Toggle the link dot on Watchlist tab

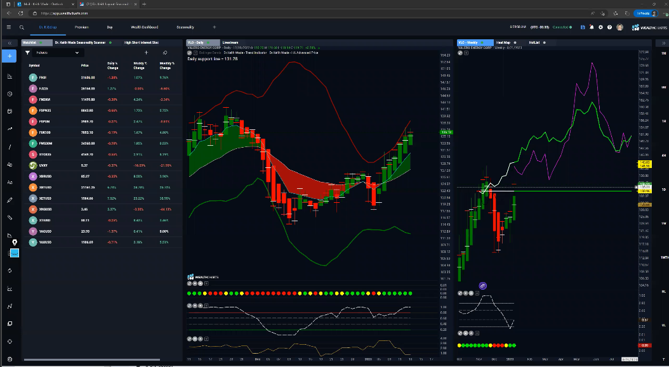[41, 42]
